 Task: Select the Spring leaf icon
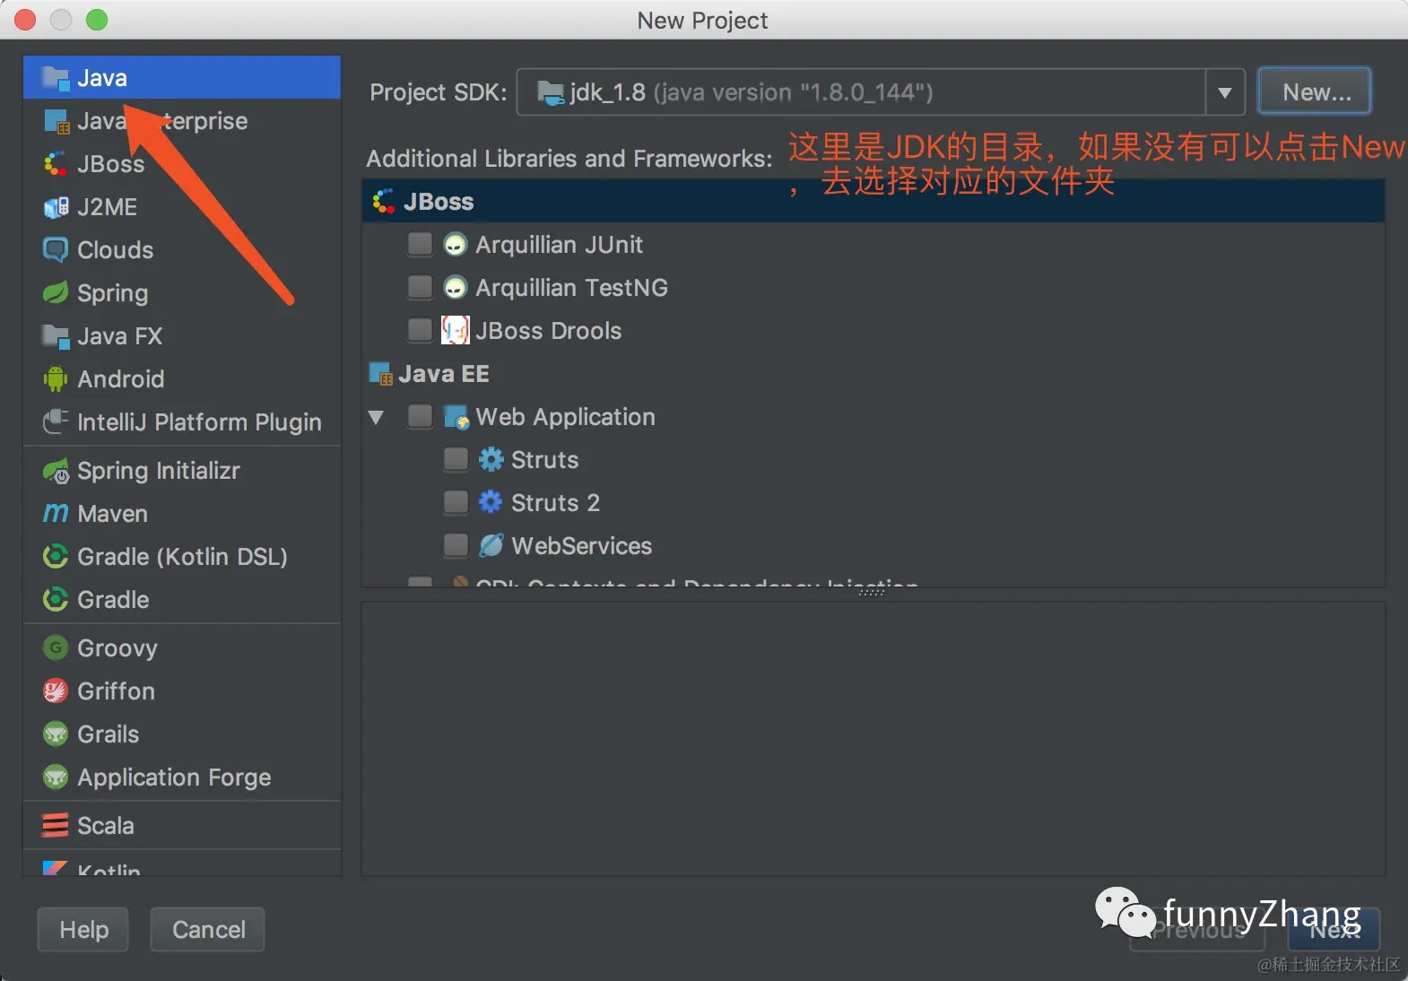pos(56,292)
